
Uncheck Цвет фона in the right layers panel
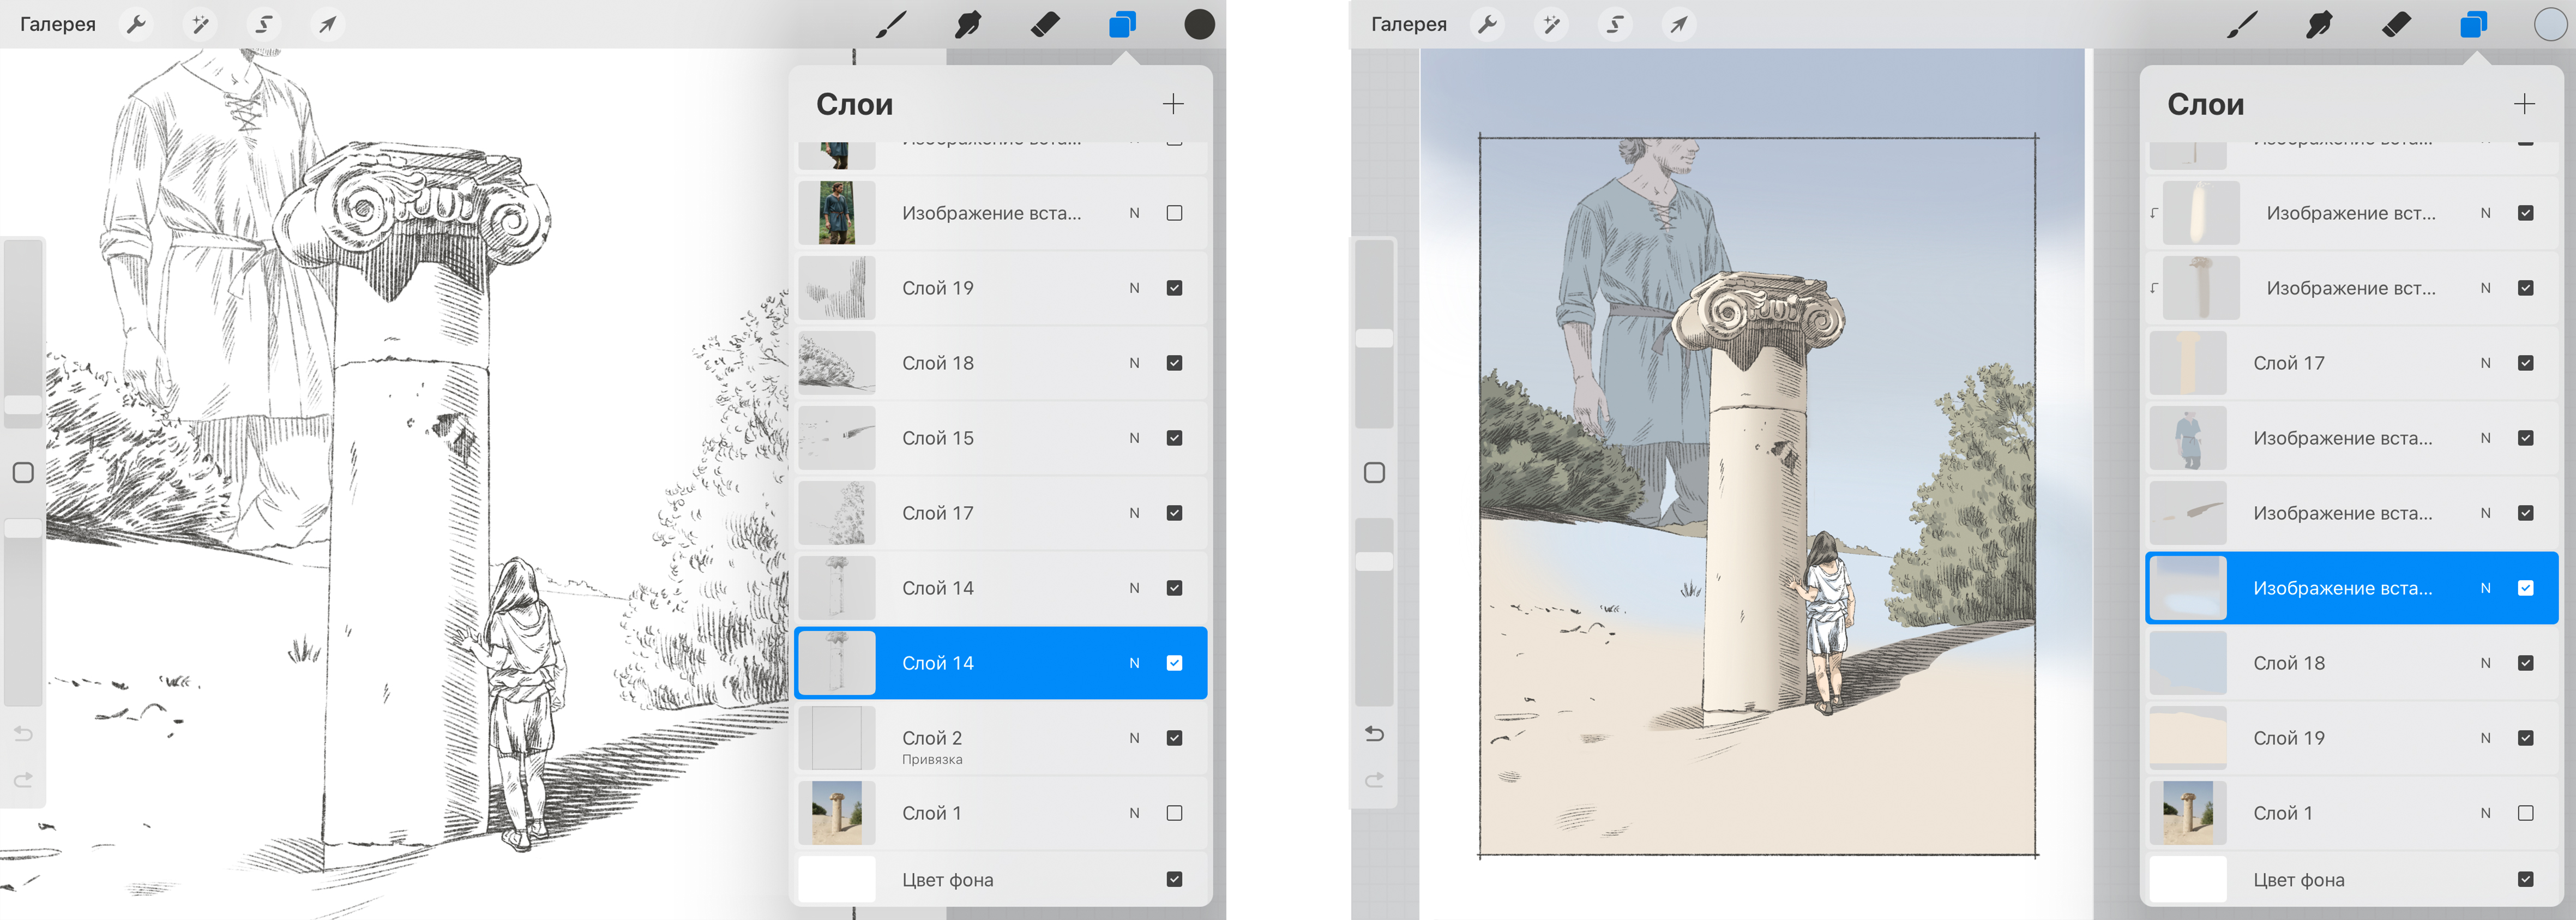(2525, 879)
